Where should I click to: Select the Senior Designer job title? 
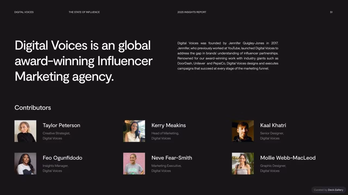click(272, 133)
